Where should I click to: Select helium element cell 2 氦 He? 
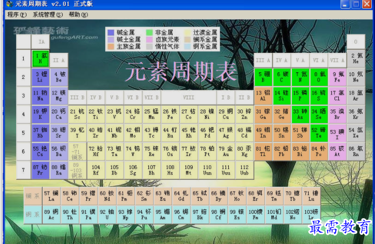click(356, 58)
